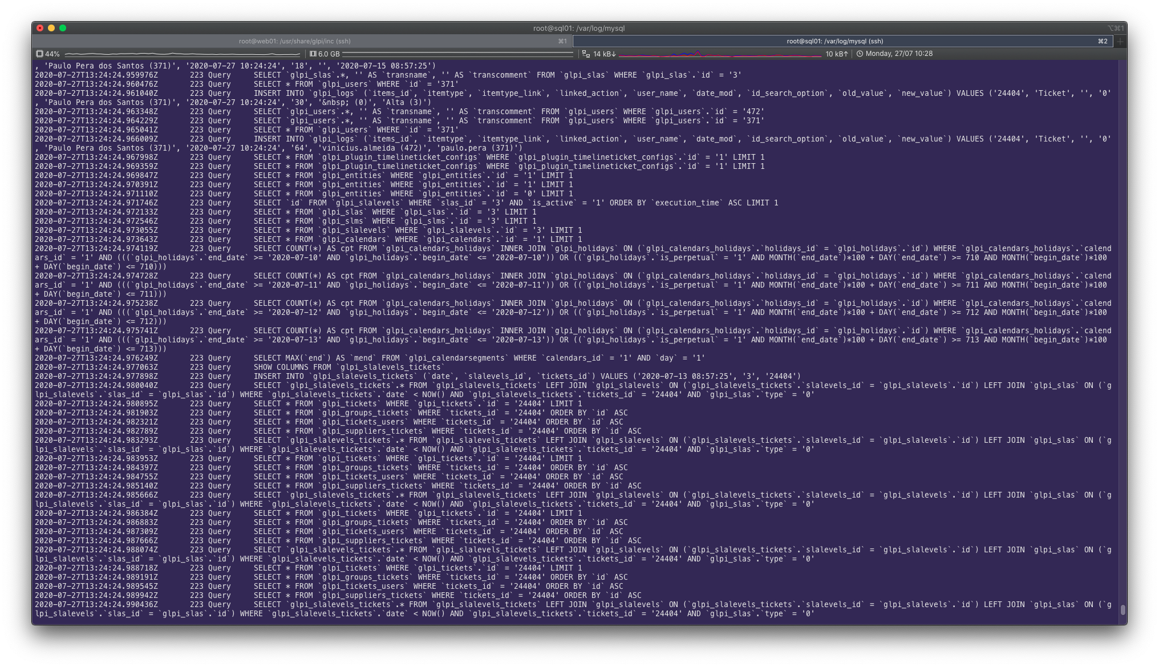The width and height of the screenshot is (1159, 667).
Task: Zoom the terminal with the green button
Action: pyautogui.click(x=63, y=28)
